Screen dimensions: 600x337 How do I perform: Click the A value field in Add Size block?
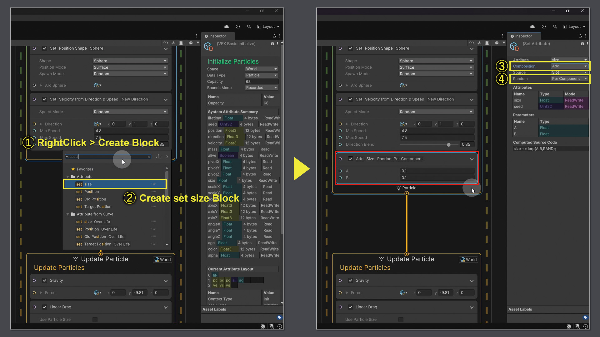[x=437, y=171]
